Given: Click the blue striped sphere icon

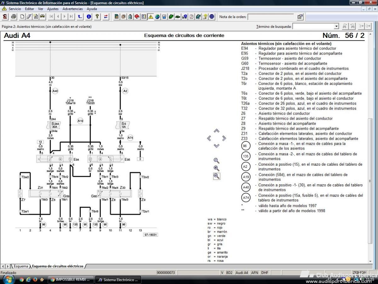Looking at the screenshot, I should coord(212,16).
